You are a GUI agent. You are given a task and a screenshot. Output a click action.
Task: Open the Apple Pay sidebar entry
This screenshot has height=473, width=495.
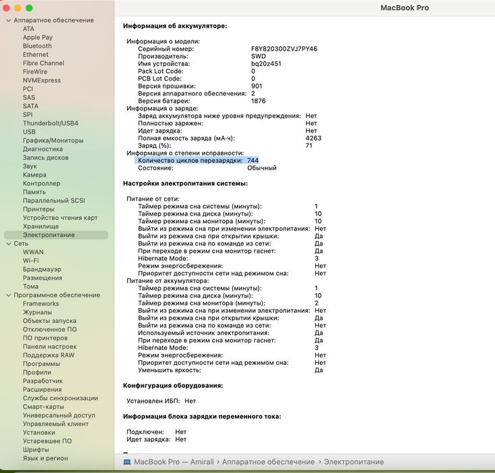(38, 37)
